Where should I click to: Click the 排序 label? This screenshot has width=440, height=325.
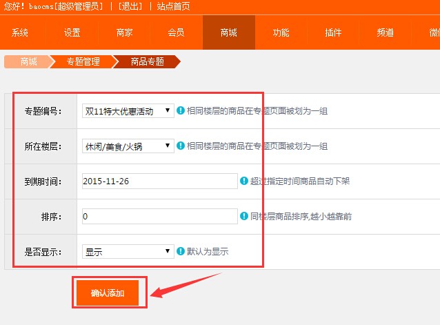click(x=51, y=217)
